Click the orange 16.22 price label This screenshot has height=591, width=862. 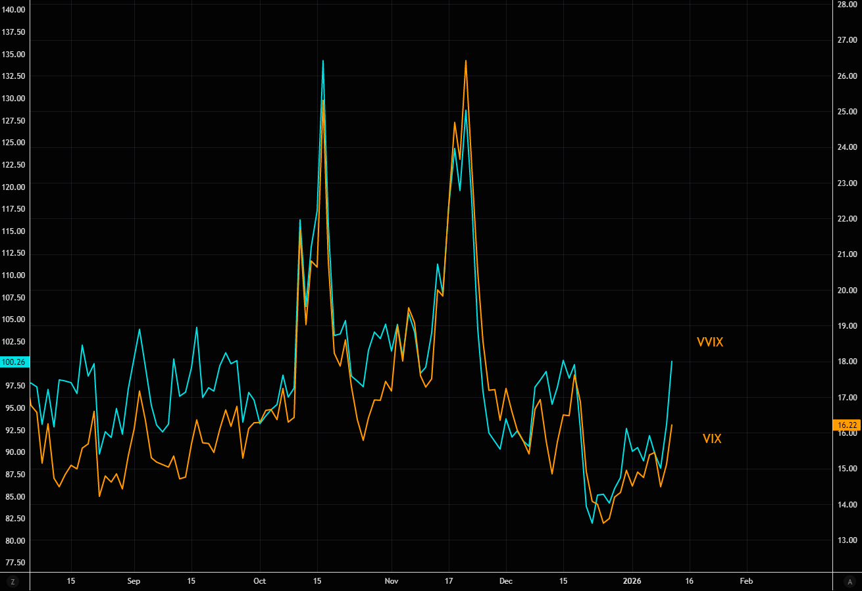coord(847,425)
